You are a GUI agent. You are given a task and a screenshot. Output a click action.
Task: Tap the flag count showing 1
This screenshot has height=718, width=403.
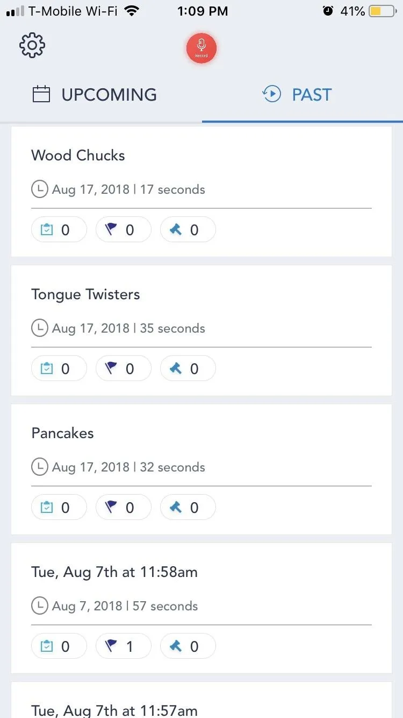[124, 646]
